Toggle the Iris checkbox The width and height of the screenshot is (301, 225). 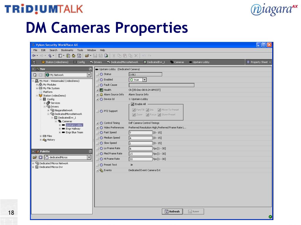(x=148, y=110)
